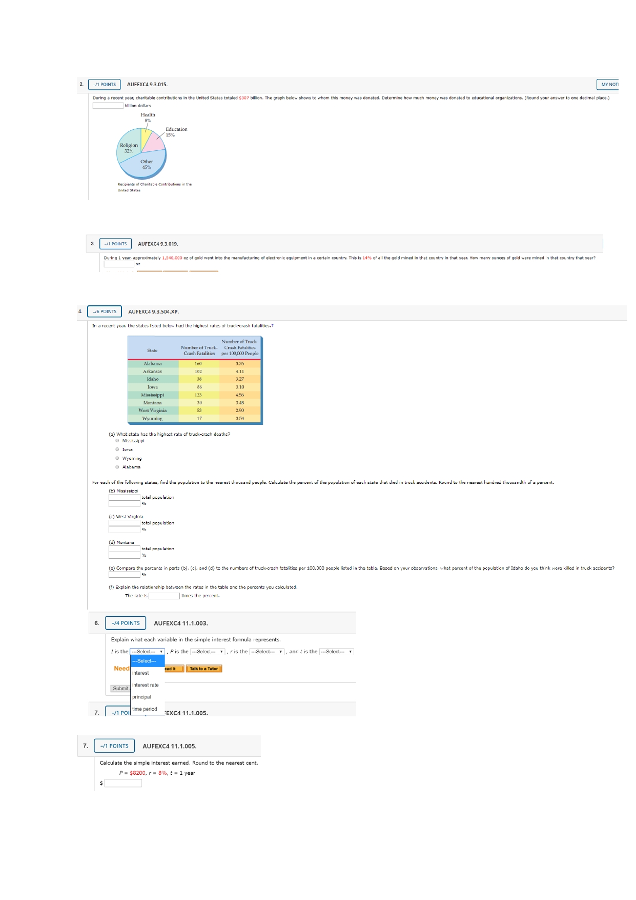Click the Education 15% pie chart label

(x=176, y=132)
